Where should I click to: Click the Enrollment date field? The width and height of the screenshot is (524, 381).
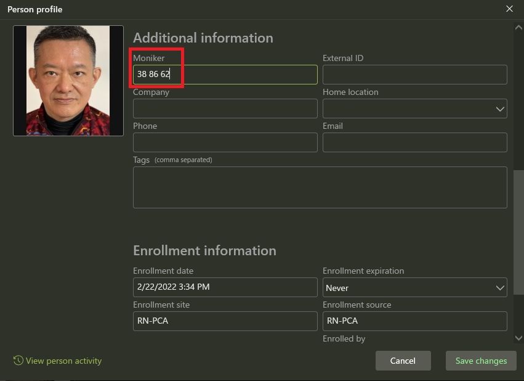point(225,287)
